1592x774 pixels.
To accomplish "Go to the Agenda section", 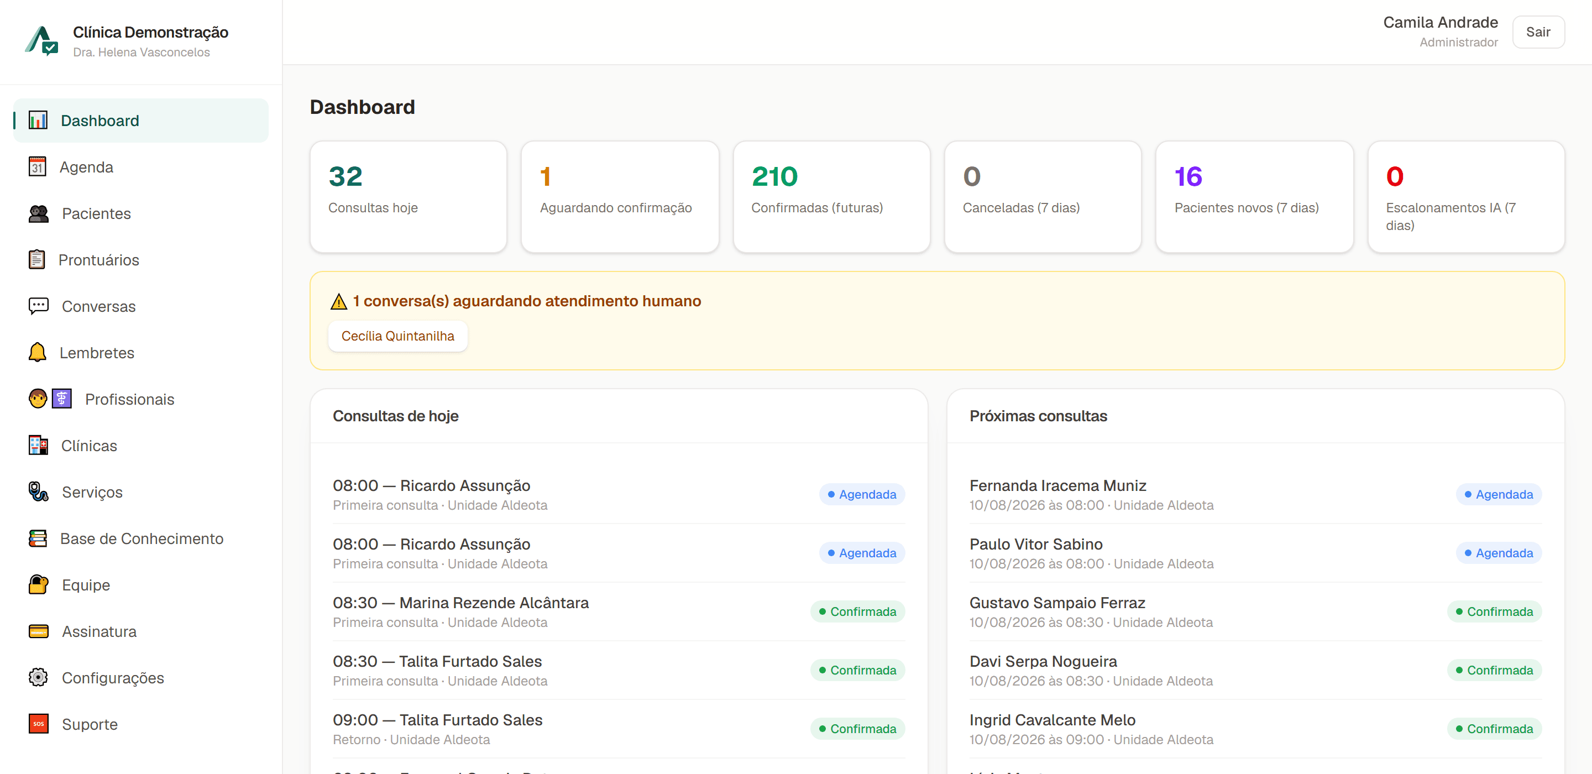I will [141, 167].
